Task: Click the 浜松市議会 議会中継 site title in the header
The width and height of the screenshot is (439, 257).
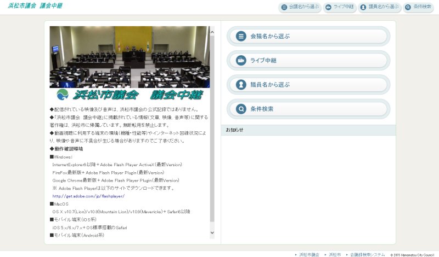Action: click(35, 5)
